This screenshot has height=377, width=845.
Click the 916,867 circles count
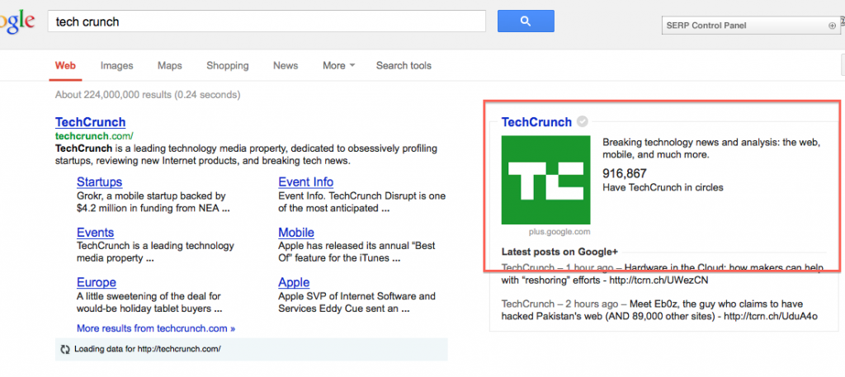point(625,173)
